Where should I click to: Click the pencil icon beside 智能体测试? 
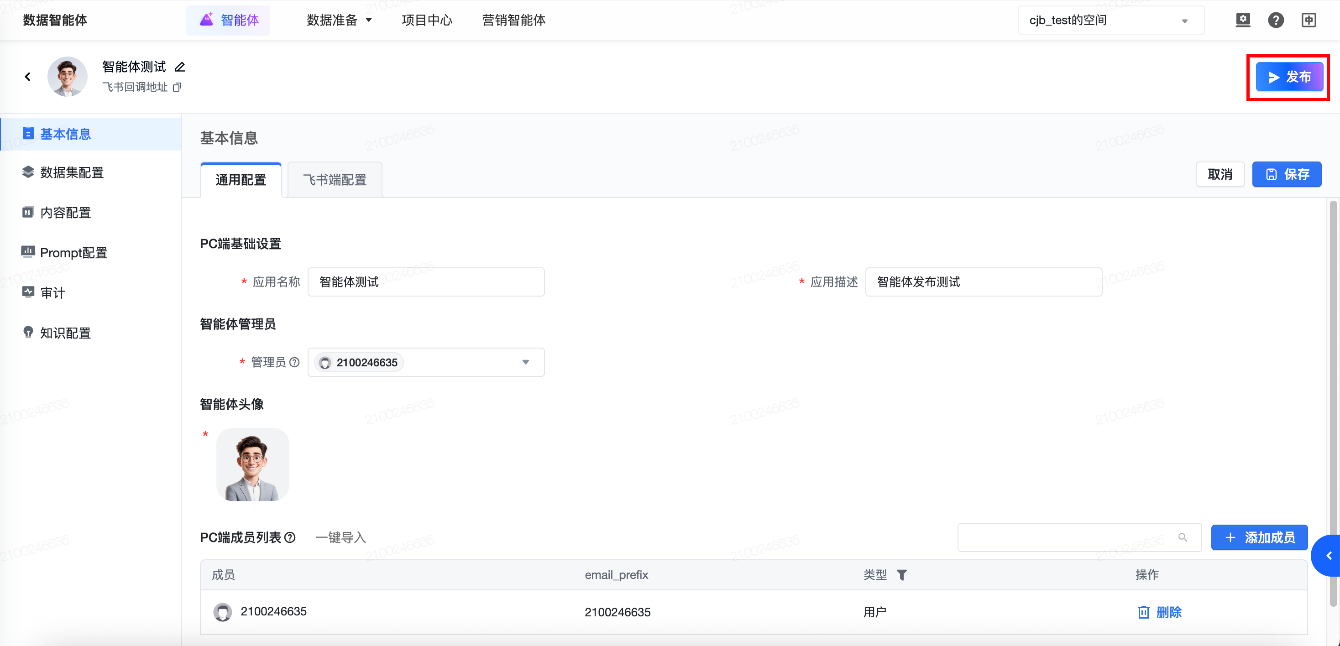[x=180, y=67]
